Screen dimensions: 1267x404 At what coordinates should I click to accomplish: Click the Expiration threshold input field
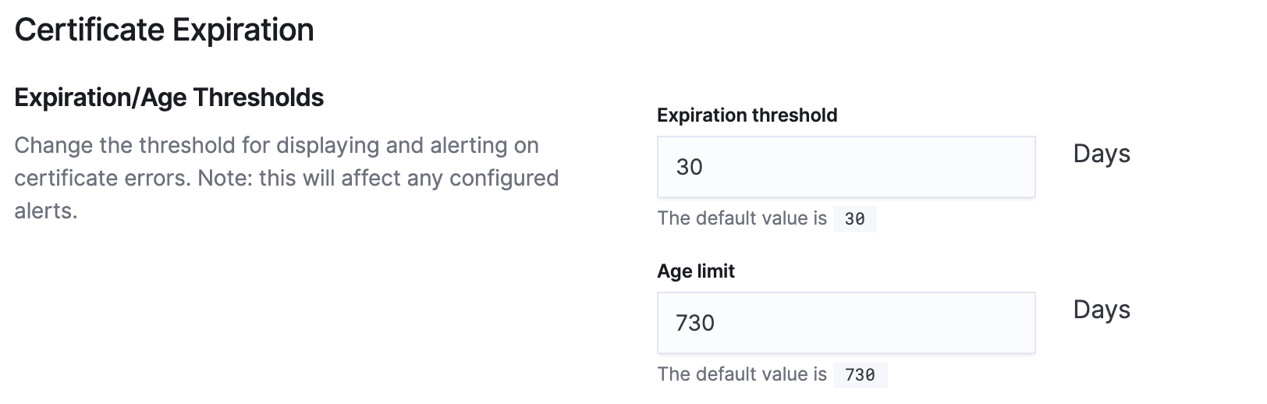coord(846,167)
